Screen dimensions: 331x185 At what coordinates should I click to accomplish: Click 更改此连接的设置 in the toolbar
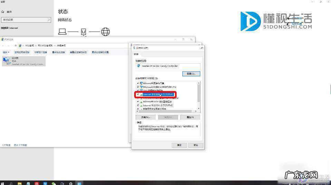point(100,52)
